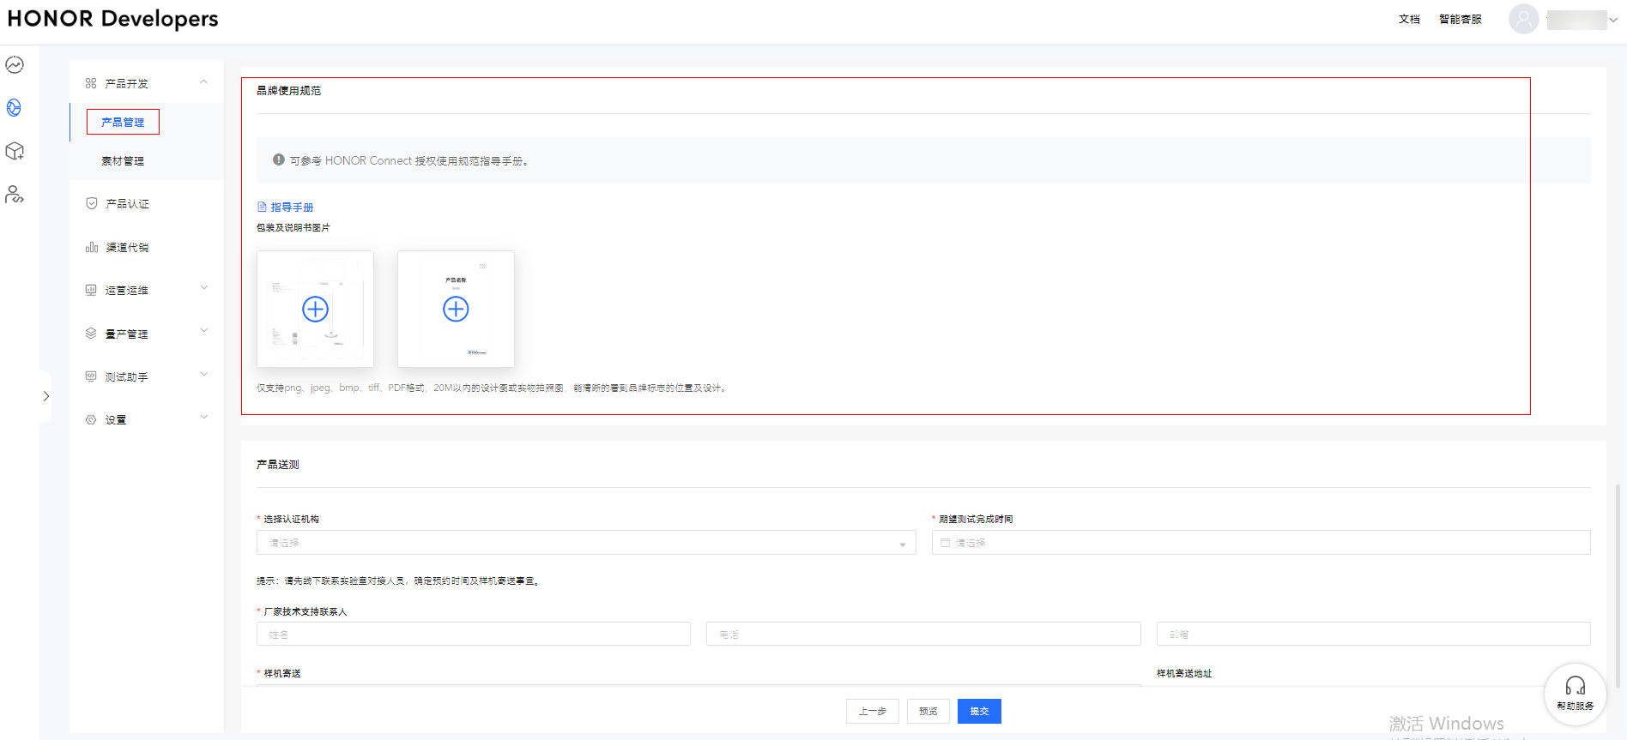Open the 选择认证机构 dropdown
This screenshot has width=1627, height=740.
tap(585, 543)
